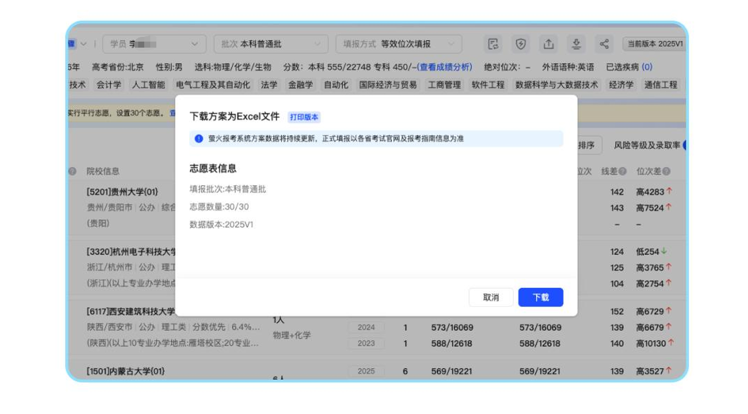Click the 打印版本 tag in dialog title
The width and height of the screenshot is (748, 414).
[303, 117]
